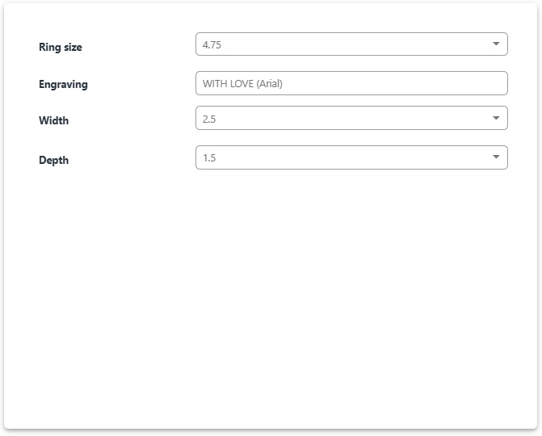Click the Width label
Image resolution: width=542 pixels, height=436 pixels.
(54, 120)
